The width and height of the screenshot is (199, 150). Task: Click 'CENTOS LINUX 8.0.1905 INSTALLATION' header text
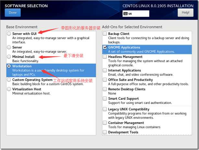(158, 6)
